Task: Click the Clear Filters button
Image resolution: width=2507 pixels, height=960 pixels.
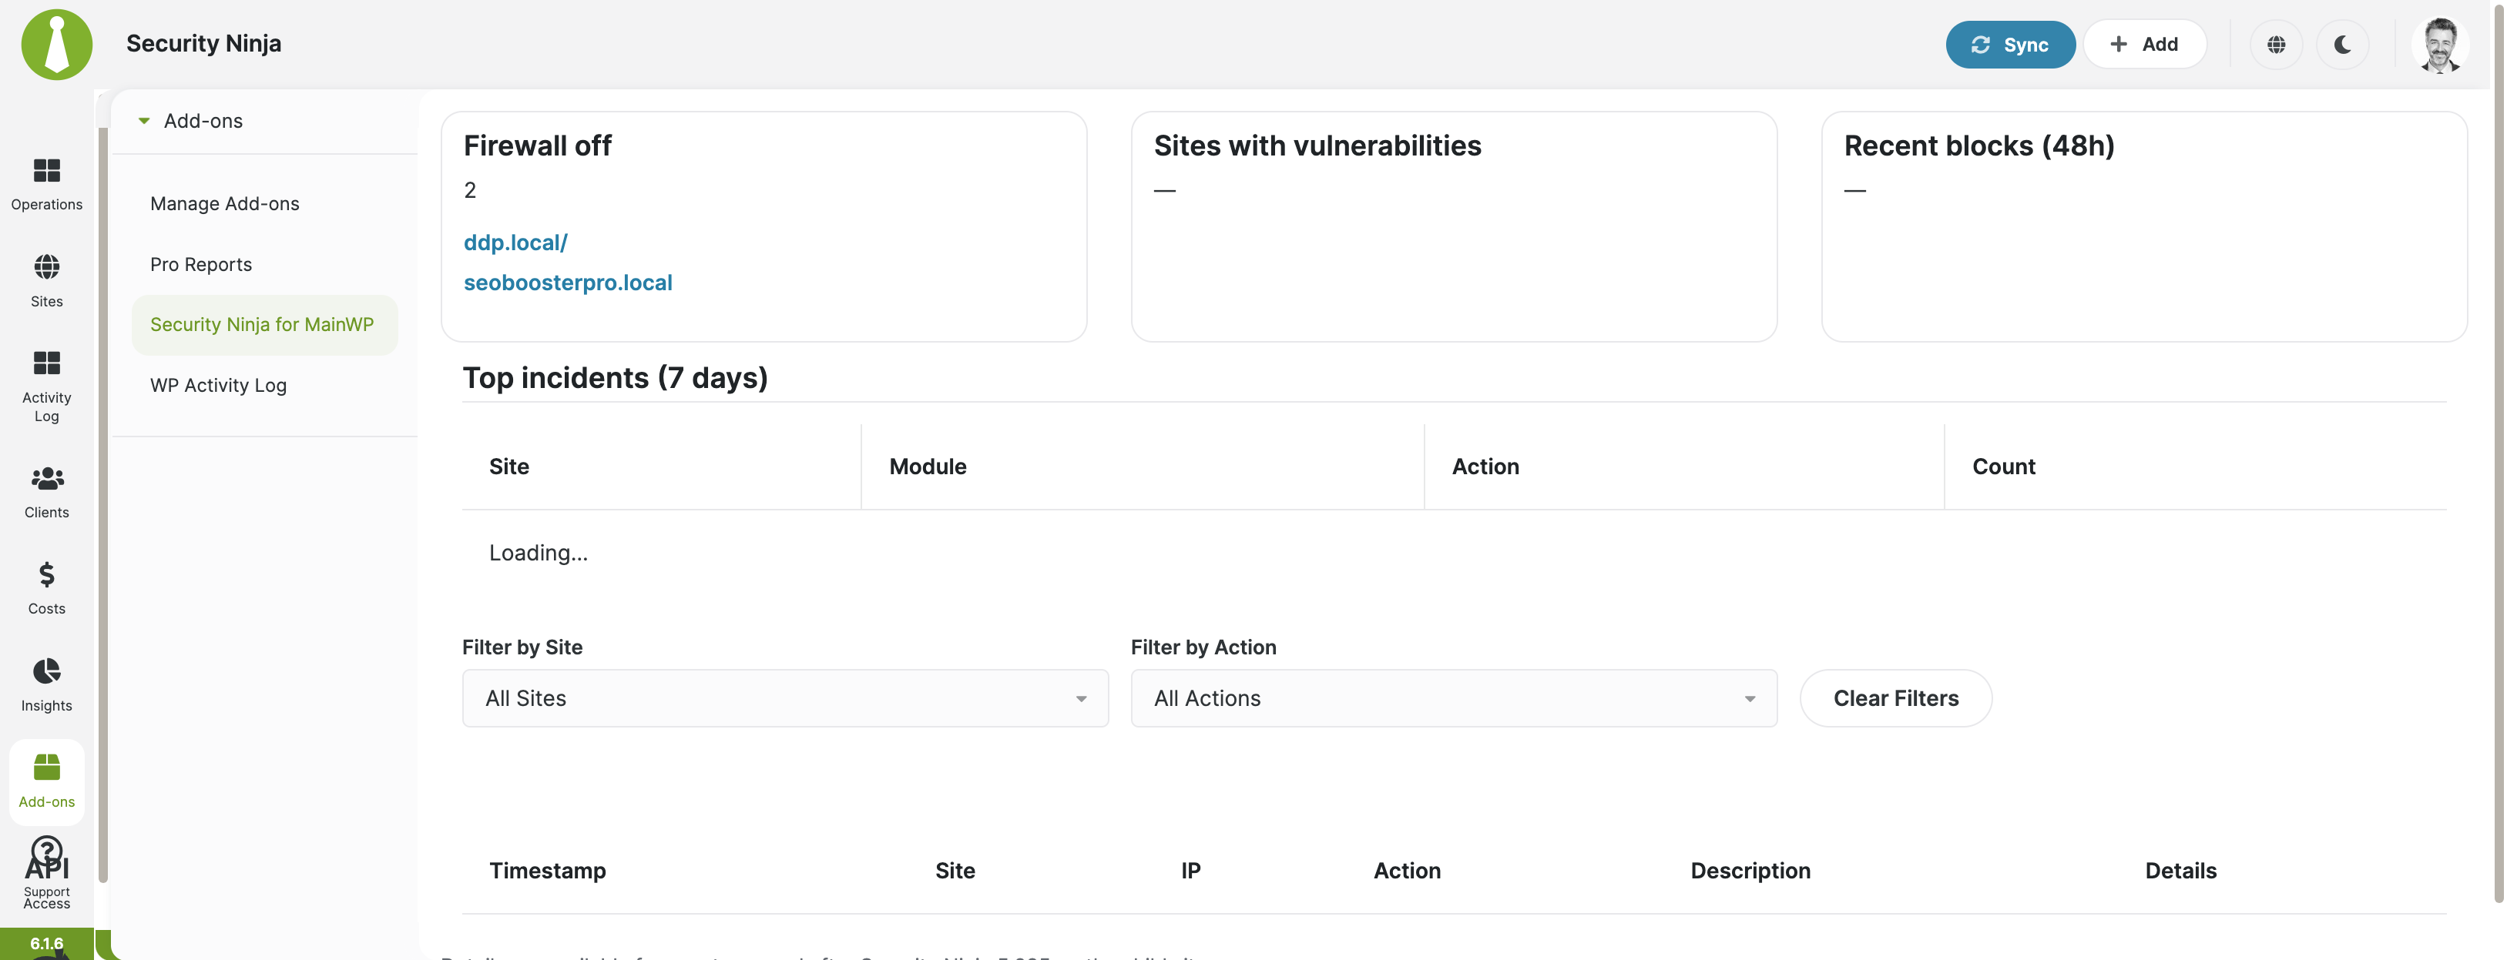Action: click(x=1896, y=698)
